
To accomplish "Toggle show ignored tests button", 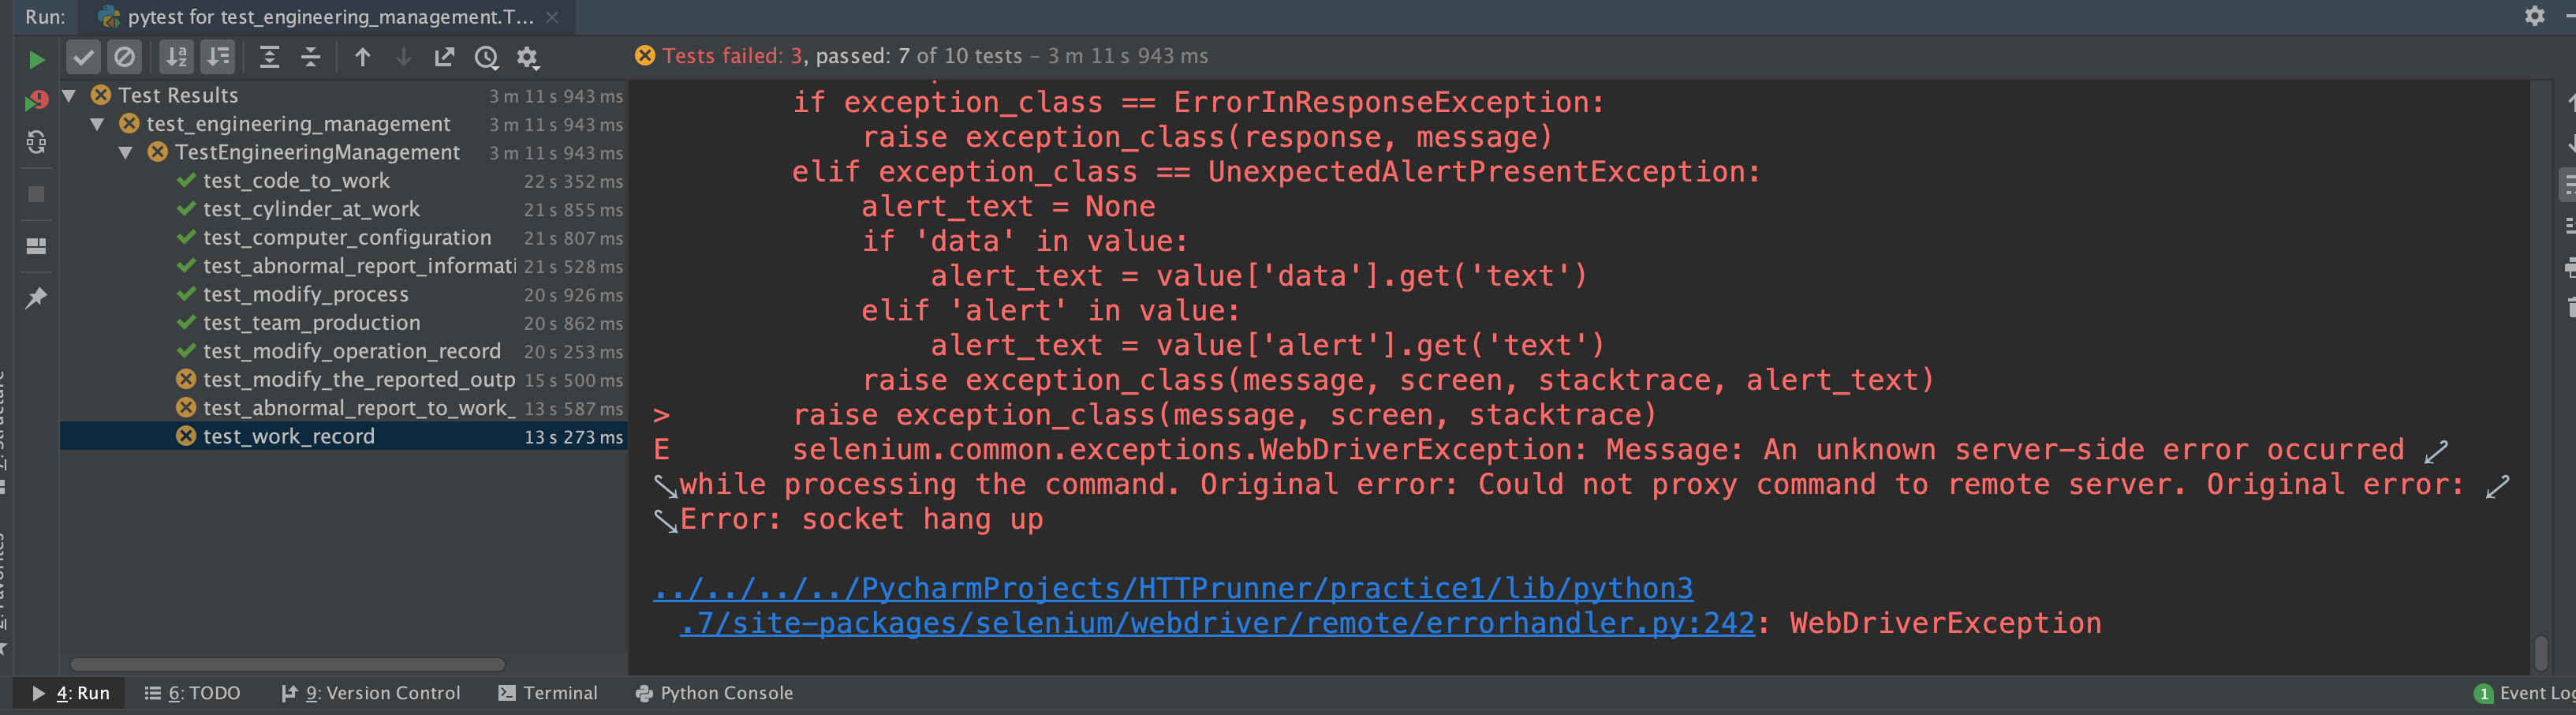I will coord(124,57).
